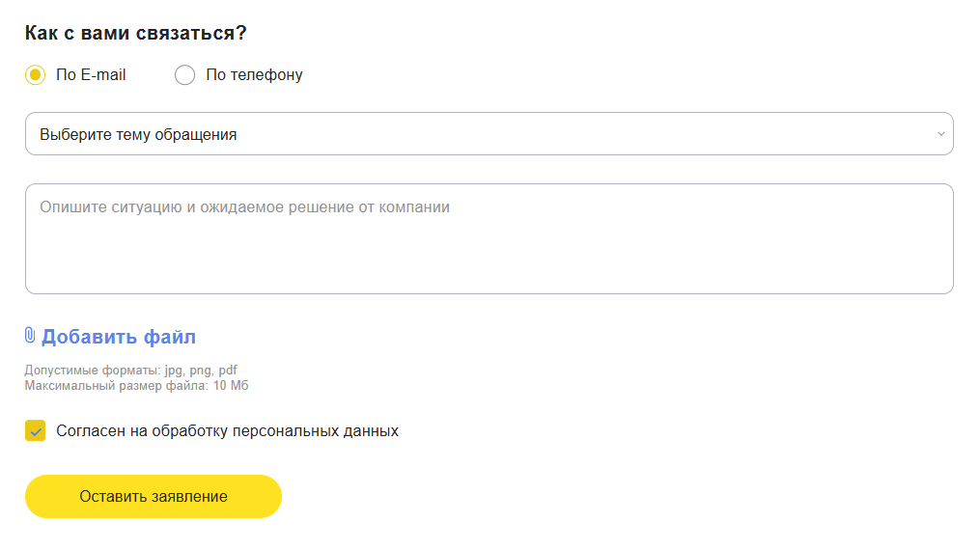This screenshot has height=550, width=980.
Task: Click the chevron arrow of topic selector
Action: coord(941,134)
